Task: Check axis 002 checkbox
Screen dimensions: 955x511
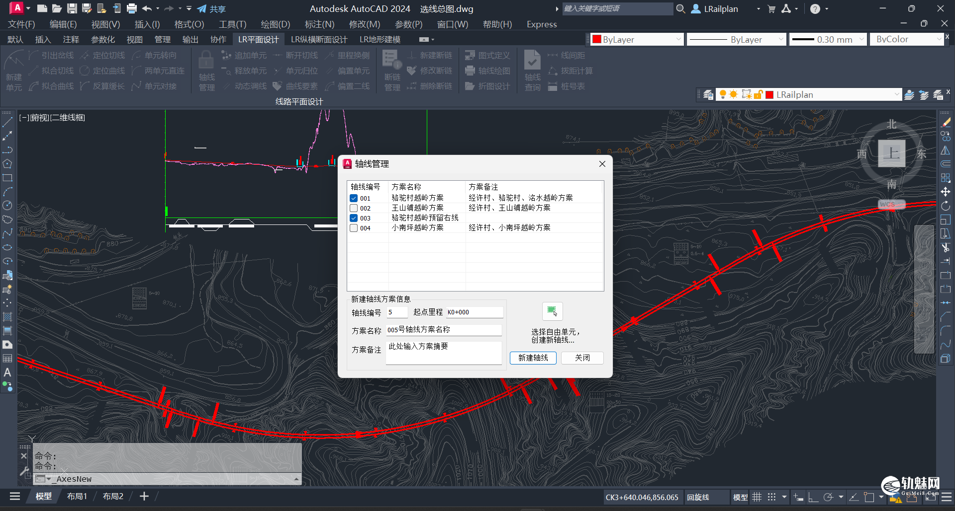Action: tap(354, 208)
